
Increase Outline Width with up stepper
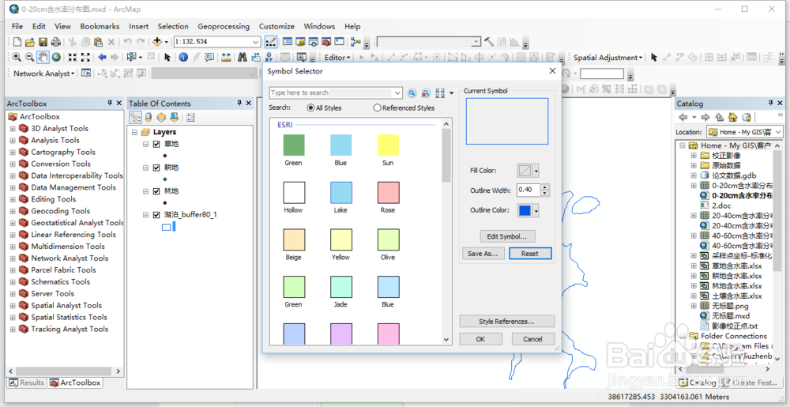tap(544, 187)
